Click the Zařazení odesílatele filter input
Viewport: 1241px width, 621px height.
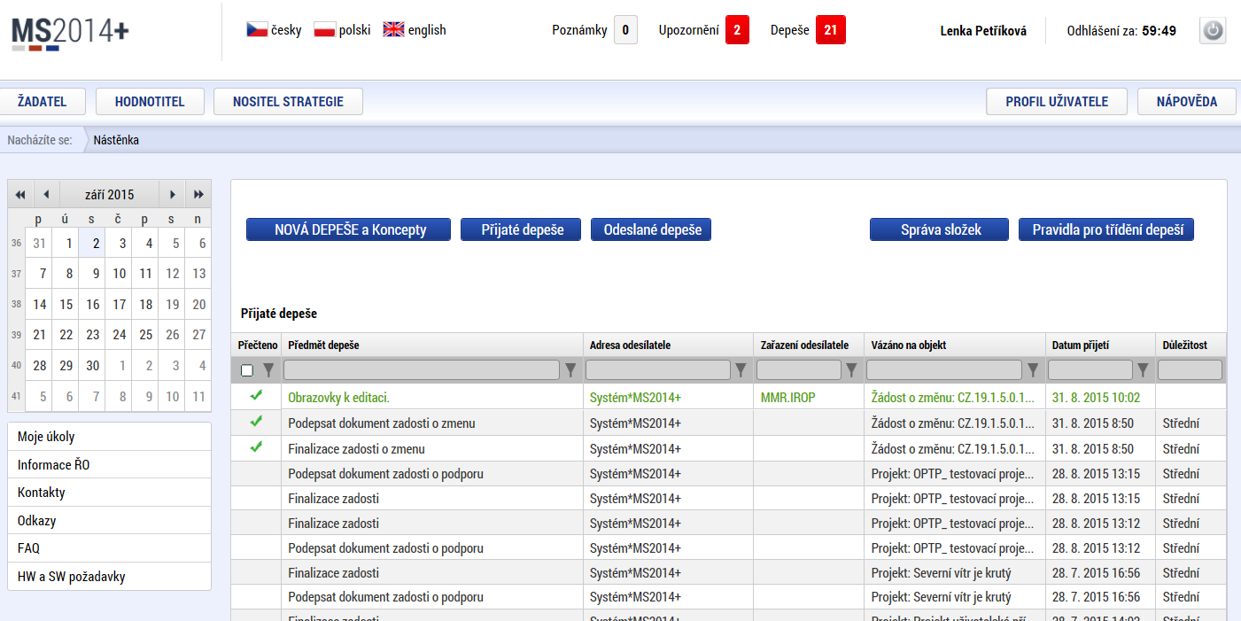tap(799, 370)
